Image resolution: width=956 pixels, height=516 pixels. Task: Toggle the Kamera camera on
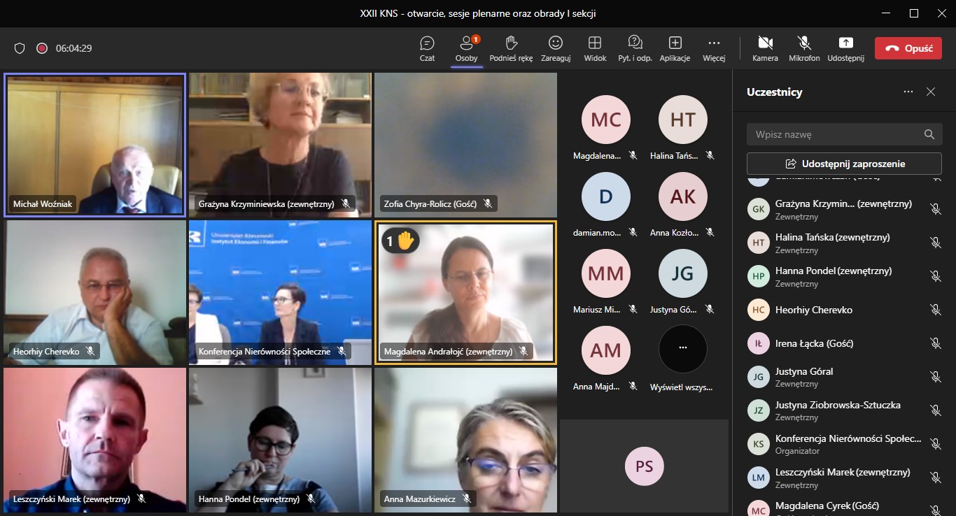(765, 48)
